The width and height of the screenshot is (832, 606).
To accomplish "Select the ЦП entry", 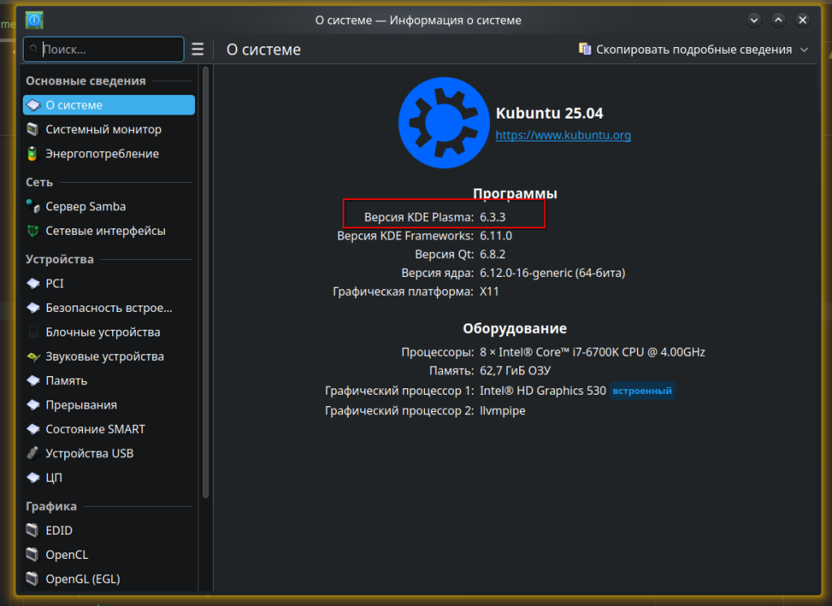I will pyautogui.click(x=109, y=478).
